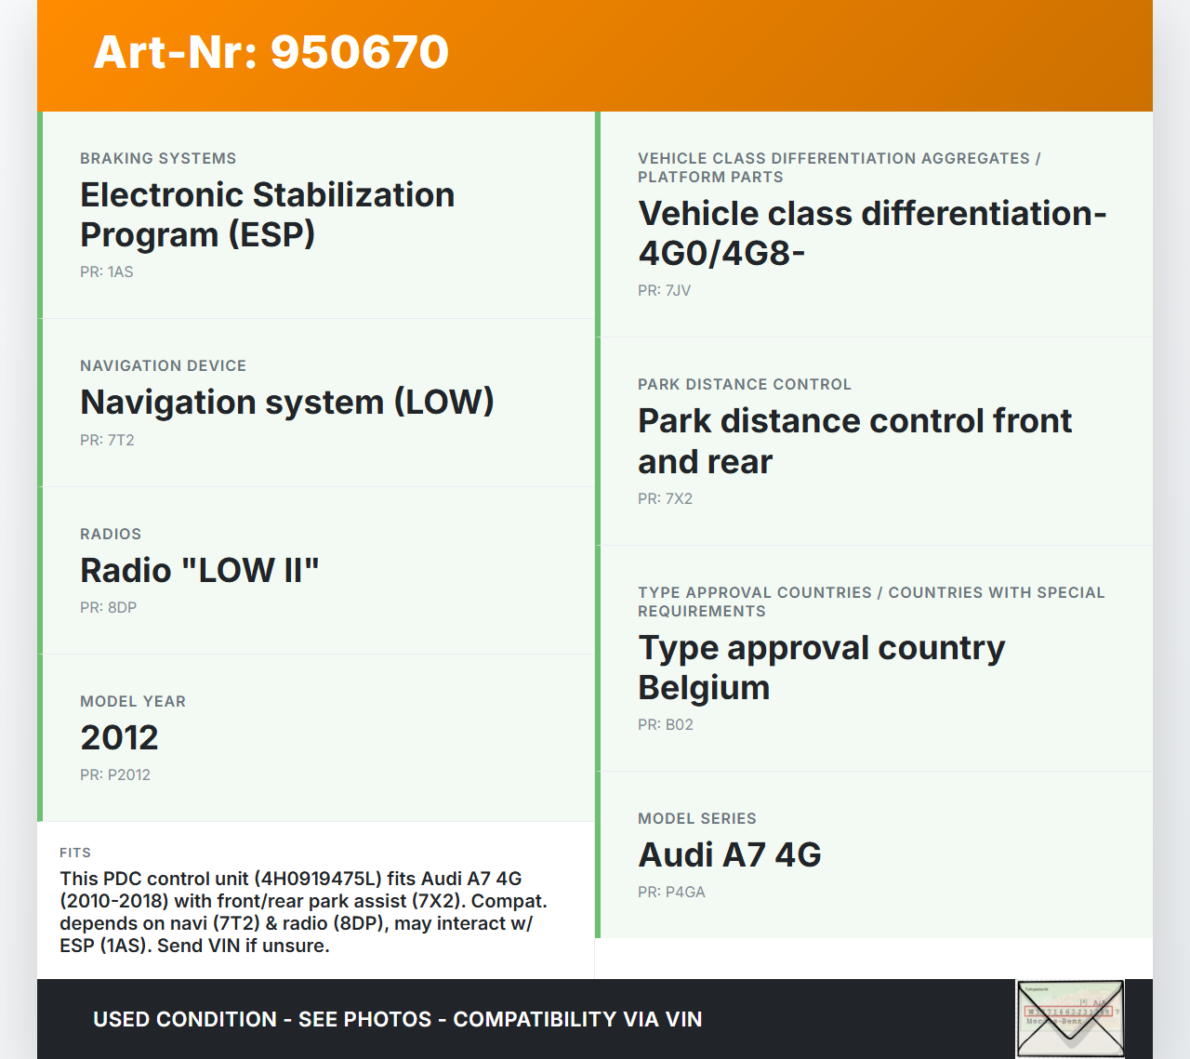Click the PR: 7T2 code
The width and height of the screenshot is (1190, 1059).
click(107, 440)
